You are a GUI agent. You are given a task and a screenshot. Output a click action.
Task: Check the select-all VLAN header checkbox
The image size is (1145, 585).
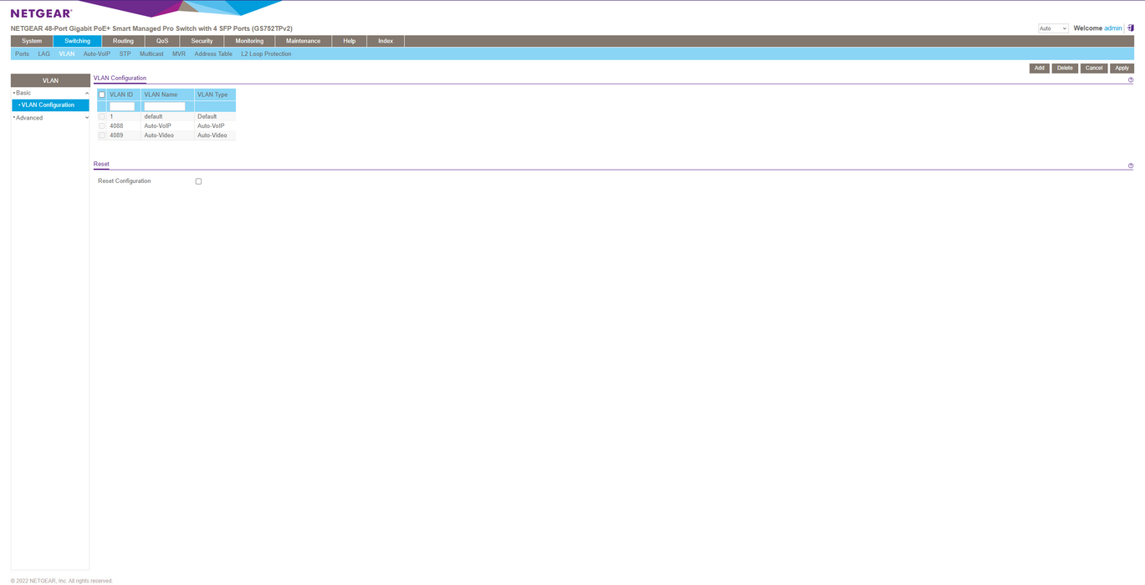pyautogui.click(x=102, y=94)
